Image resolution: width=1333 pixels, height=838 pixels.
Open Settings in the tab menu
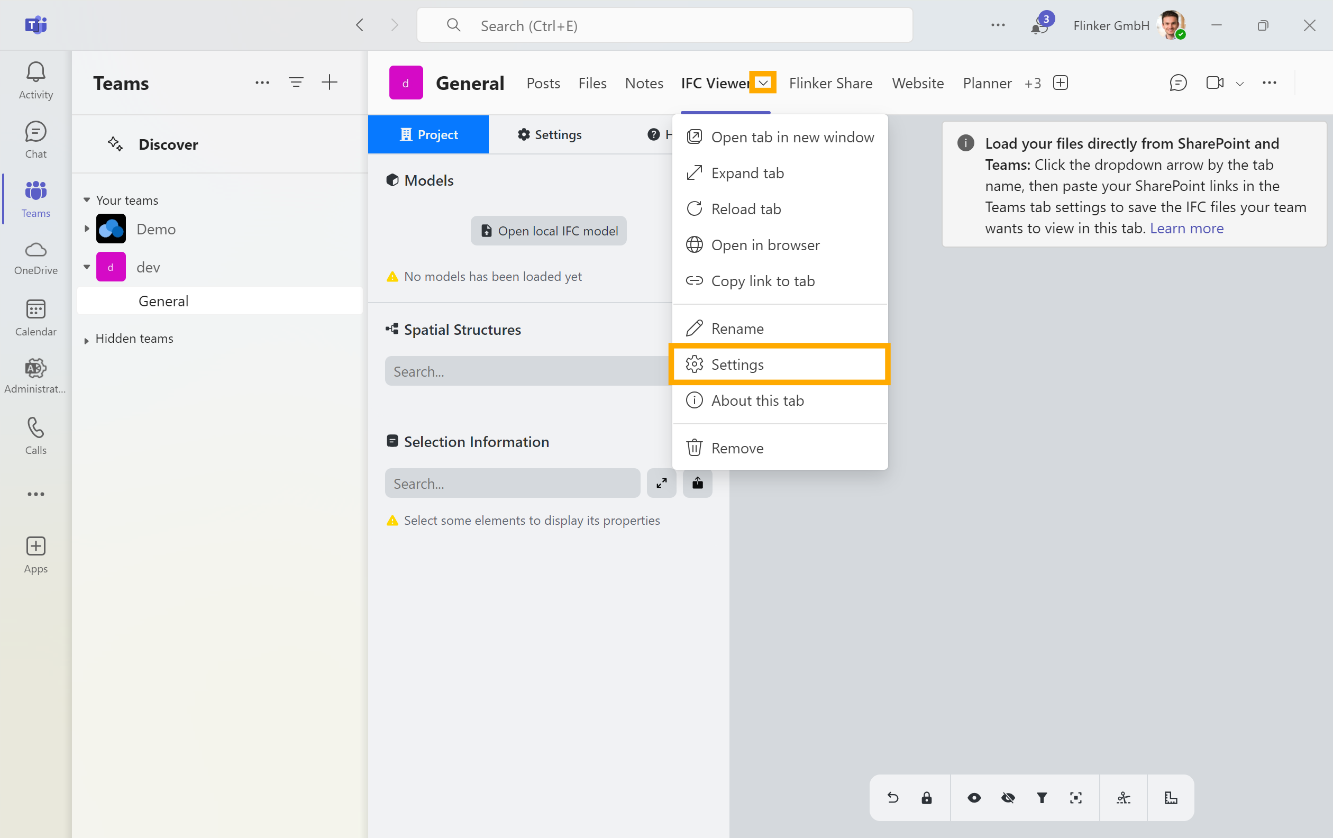tap(780, 364)
